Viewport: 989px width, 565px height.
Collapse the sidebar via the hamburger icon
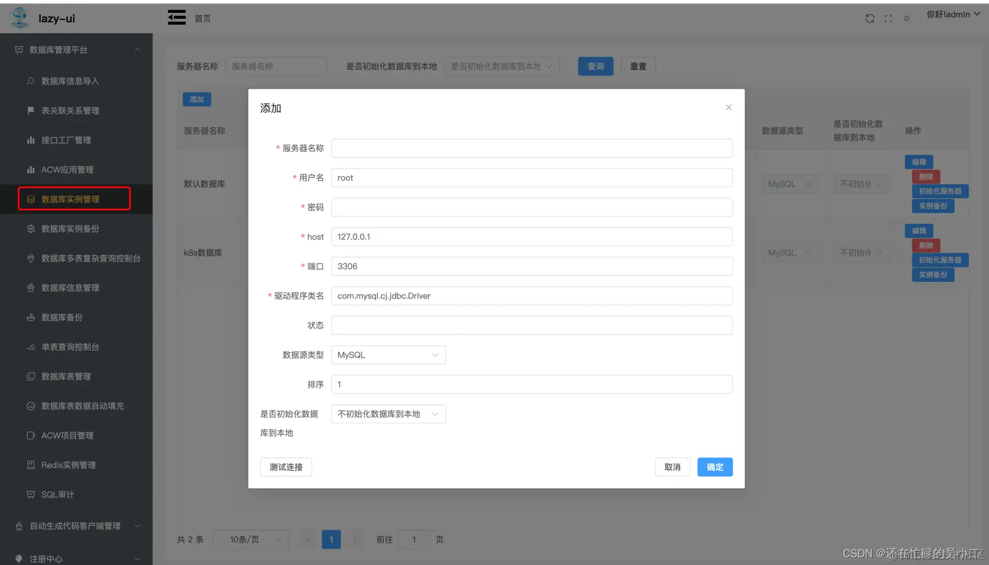click(176, 18)
